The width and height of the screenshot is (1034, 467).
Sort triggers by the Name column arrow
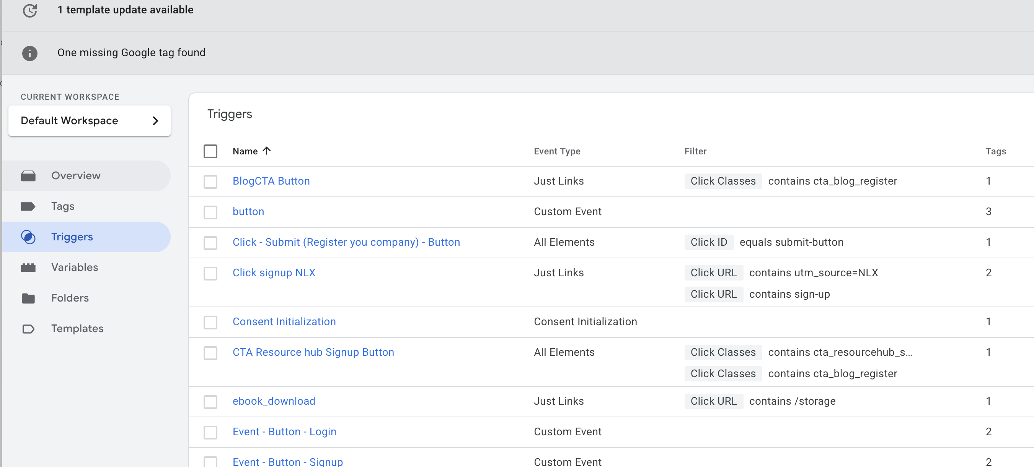267,151
